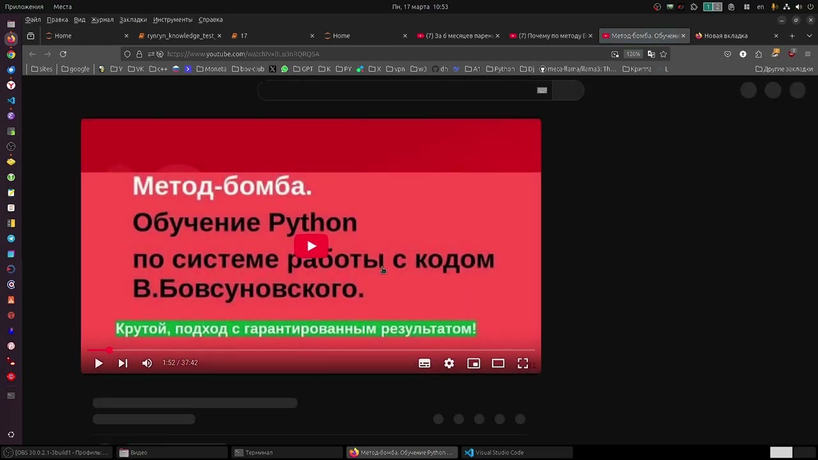Open the Python bookmarks folder
Image resolution: width=818 pixels, height=460 pixels.
coord(500,69)
